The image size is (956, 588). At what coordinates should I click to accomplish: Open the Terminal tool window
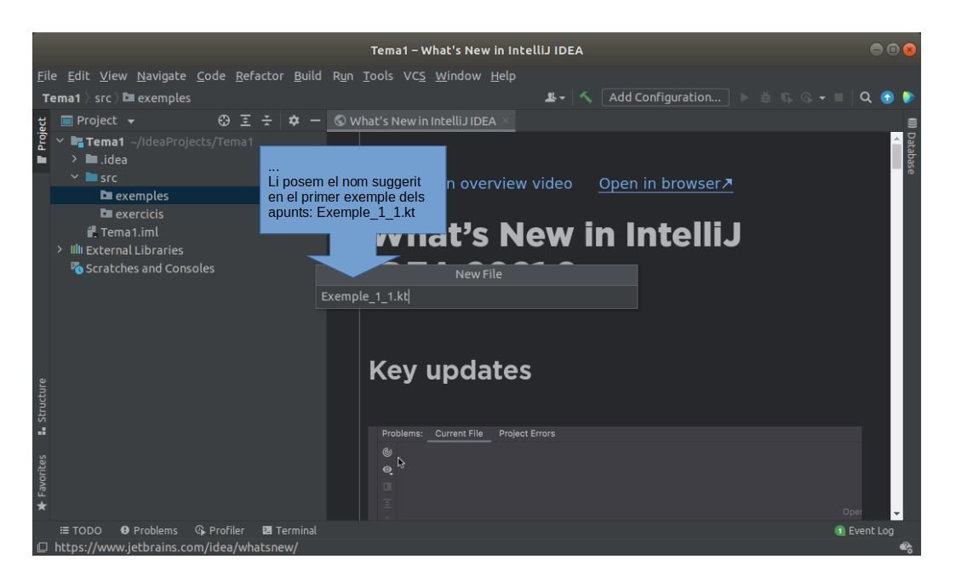click(x=289, y=531)
